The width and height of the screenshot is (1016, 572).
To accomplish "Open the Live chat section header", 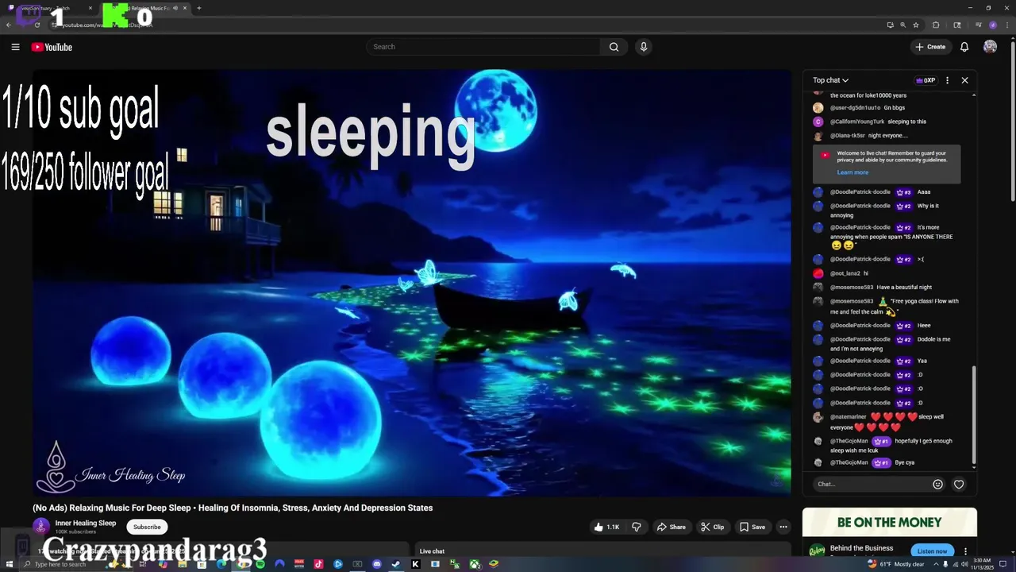I will point(432,551).
